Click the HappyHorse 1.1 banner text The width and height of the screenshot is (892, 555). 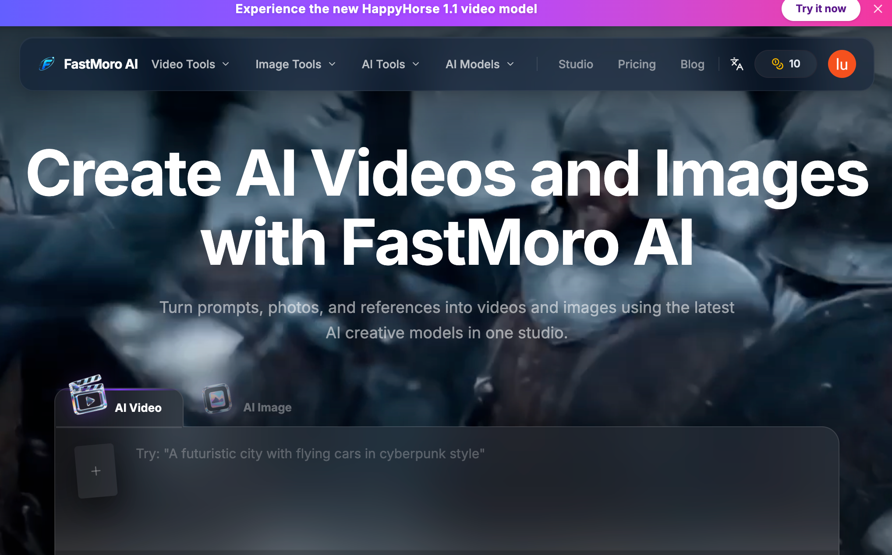point(386,9)
